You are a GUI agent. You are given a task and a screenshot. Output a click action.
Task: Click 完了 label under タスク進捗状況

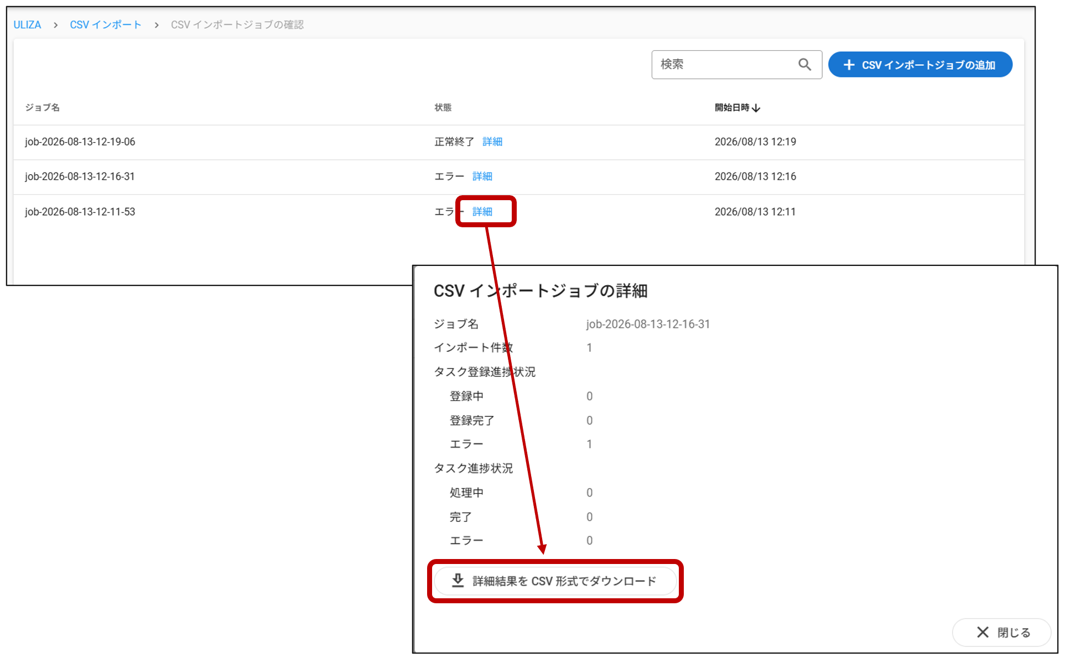(x=460, y=517)
